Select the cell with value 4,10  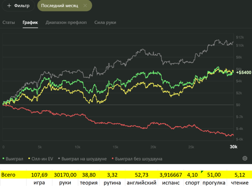pyautogui.click(x=192, y=175)
